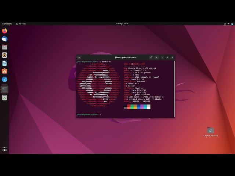This screenshot has width=235, height=176.
Task: Click the OS Ubuntu 22.04.2 LTS line
Action: click(x=140, y=68)
